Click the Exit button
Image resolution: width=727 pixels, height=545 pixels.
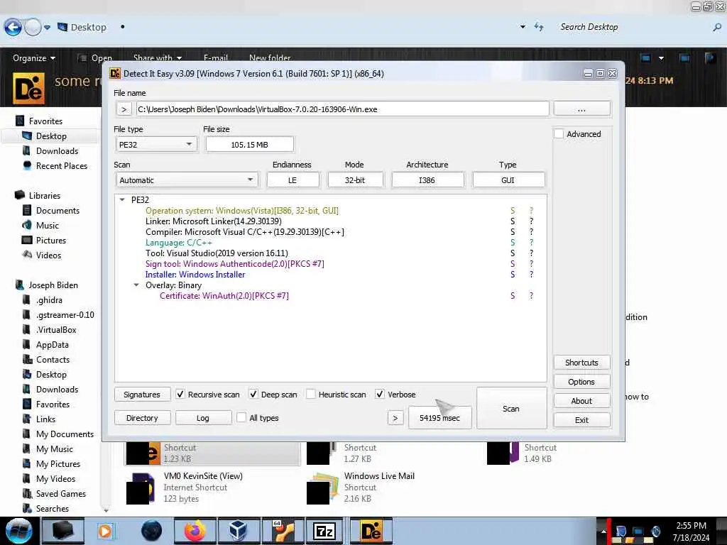tap(581, 420)
